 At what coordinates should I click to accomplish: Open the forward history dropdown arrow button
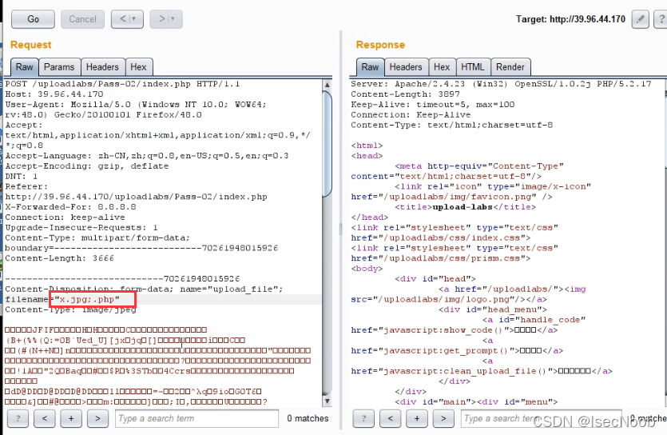[166, 19]
